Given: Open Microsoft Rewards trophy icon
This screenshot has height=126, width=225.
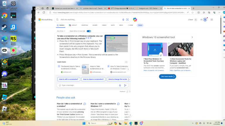Looking at the screenshot, I should (x=205, y=20).
